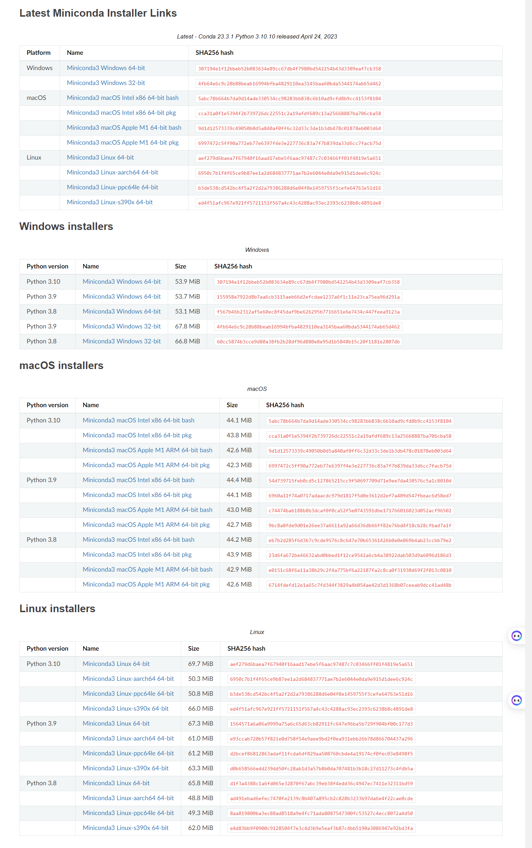Open Python 3.8 macOS Apple M1 ARM pkg link

(x=146, y=584)
